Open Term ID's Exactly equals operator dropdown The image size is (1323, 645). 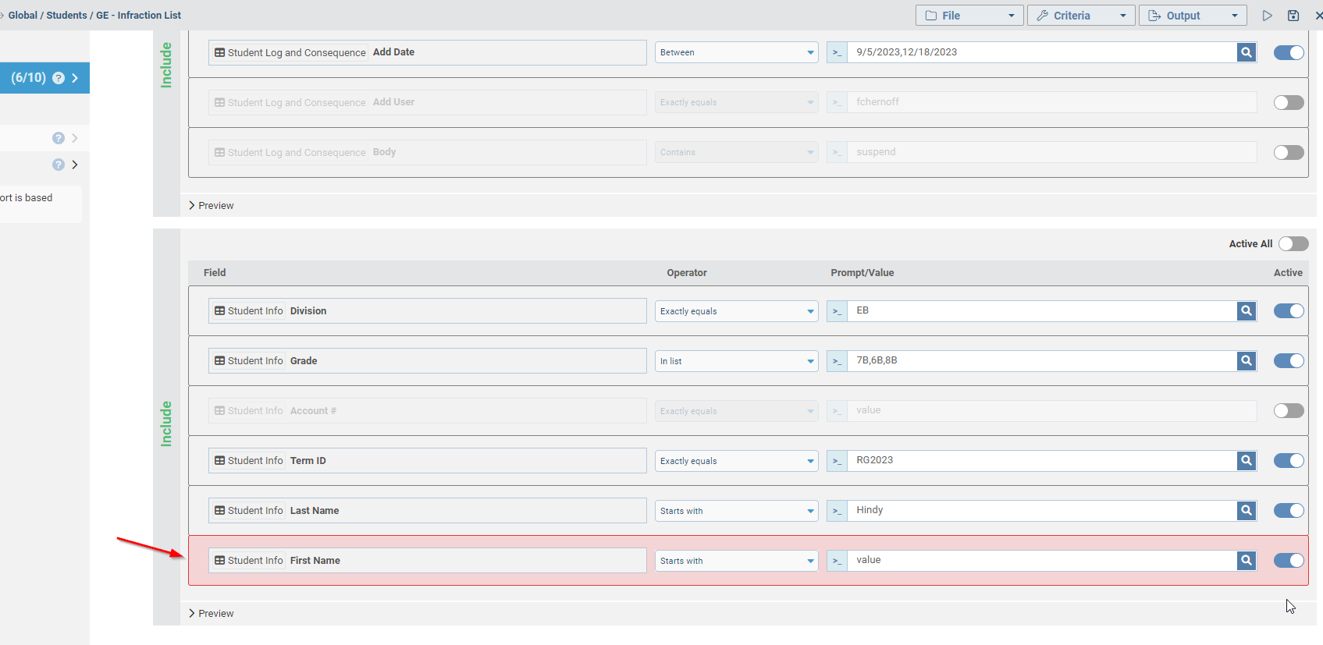coord(736,460)
